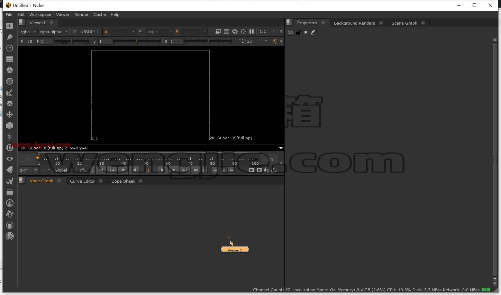Jump to the first frame button

click(x=101, y=170)
